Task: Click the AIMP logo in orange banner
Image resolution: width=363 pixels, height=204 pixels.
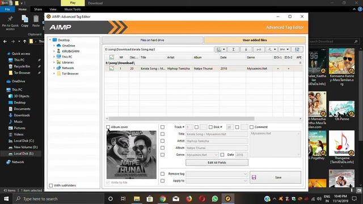Action: pos(60,27)
